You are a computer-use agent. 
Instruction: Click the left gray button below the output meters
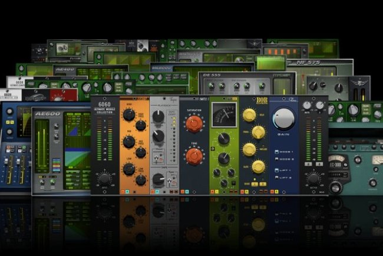click(x=308, y=164)
